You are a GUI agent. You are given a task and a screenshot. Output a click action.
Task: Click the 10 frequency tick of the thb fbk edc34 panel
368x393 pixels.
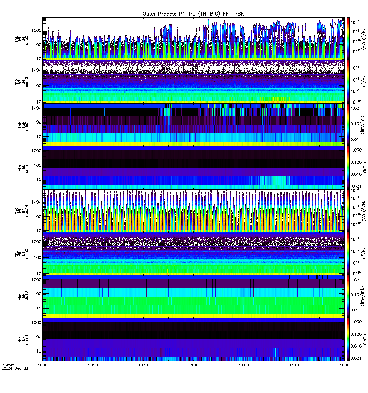[39, 137]
